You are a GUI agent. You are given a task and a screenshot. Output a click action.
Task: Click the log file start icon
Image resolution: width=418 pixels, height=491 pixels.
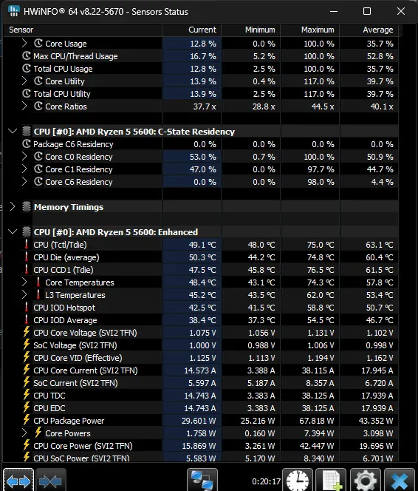331,481
